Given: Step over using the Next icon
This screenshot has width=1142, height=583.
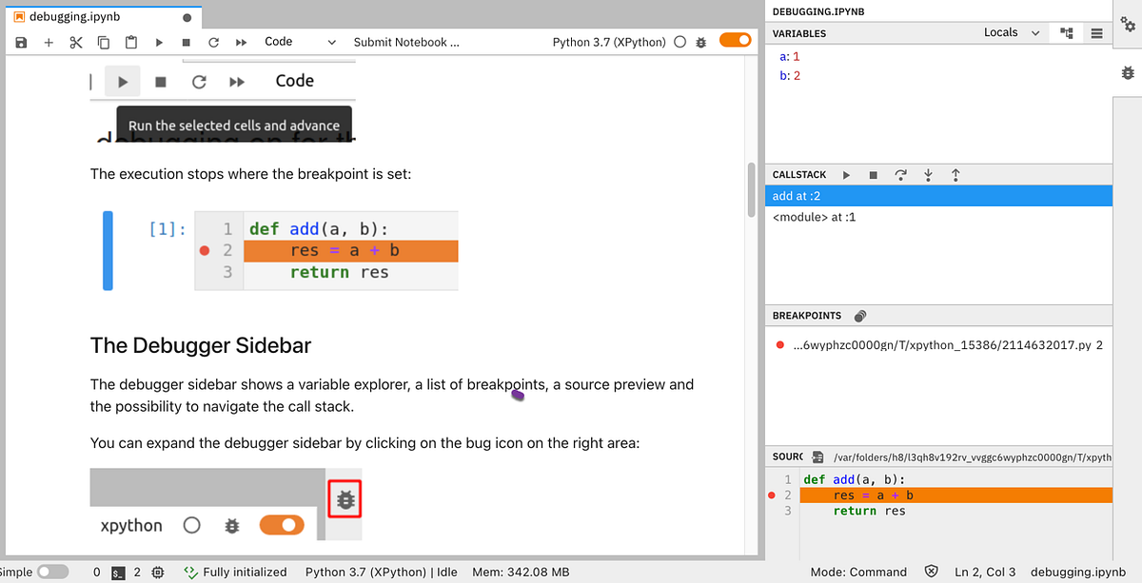Looking at the screenshot, I should tap(900, 174).
